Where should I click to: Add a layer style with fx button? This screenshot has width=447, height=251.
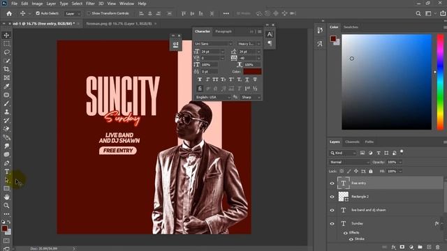[x=393, y=248]
